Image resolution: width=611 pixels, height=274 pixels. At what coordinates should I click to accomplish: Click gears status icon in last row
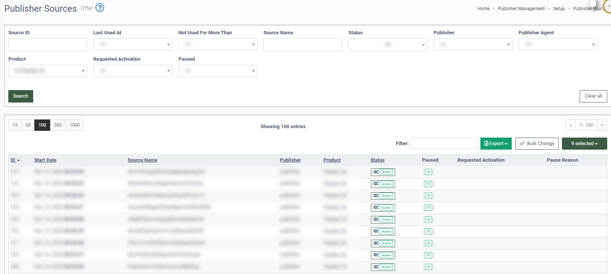coord(376,267)
